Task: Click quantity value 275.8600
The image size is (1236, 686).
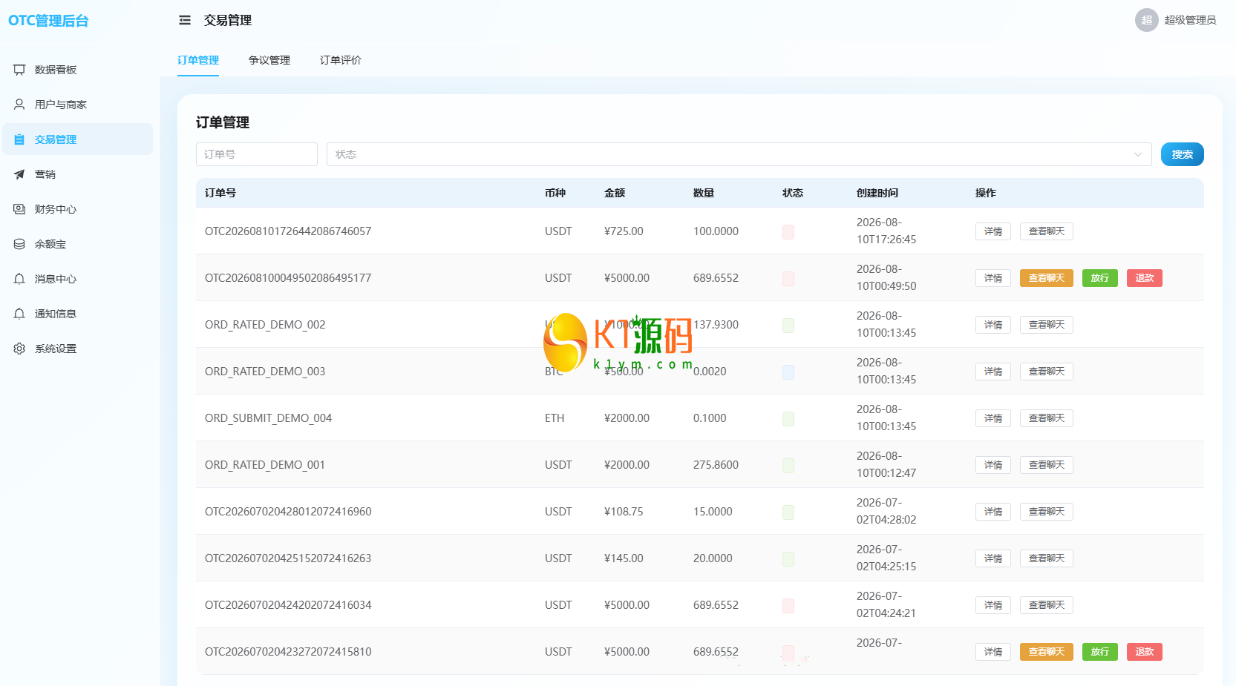Action: [716, 465]
